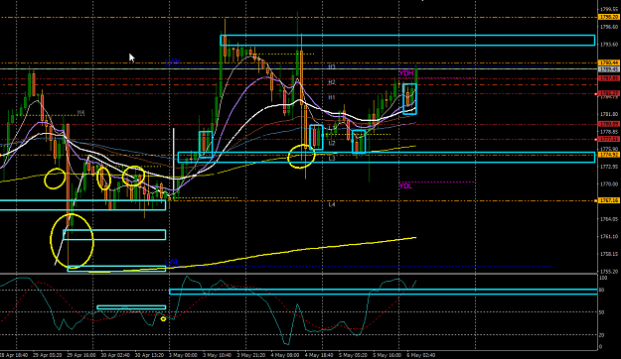Click the orange 1798.20 price tag
Screen dimensions: 621x359
tap(609, 17)
